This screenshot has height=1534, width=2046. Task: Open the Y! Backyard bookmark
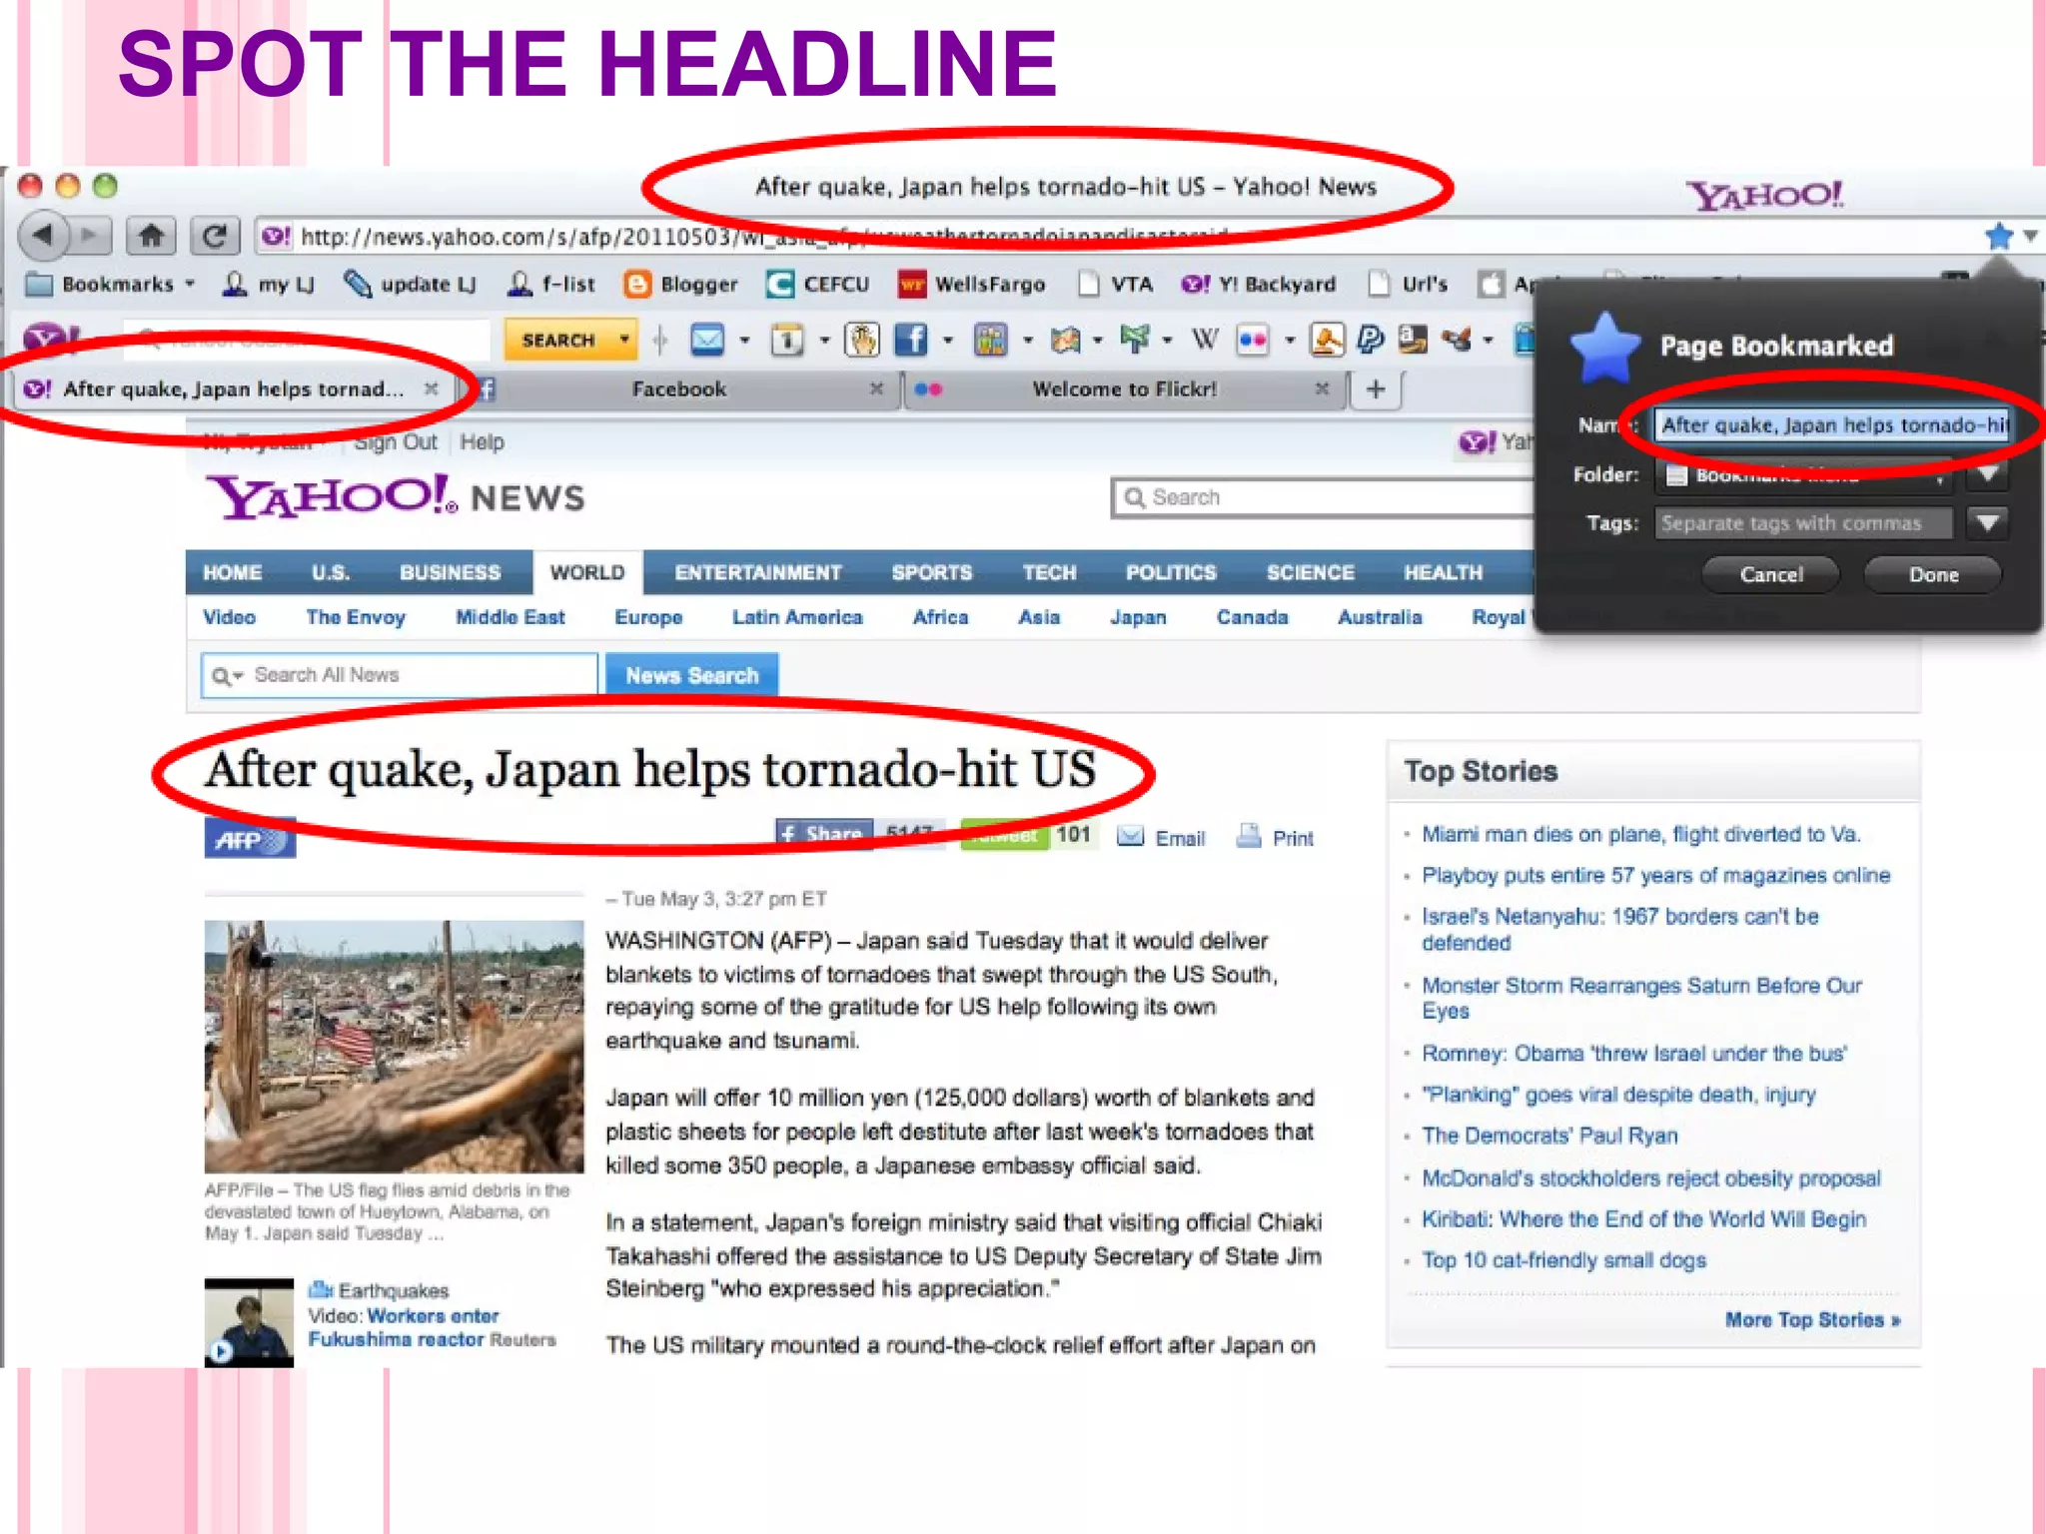click(x=1258, y=285)
